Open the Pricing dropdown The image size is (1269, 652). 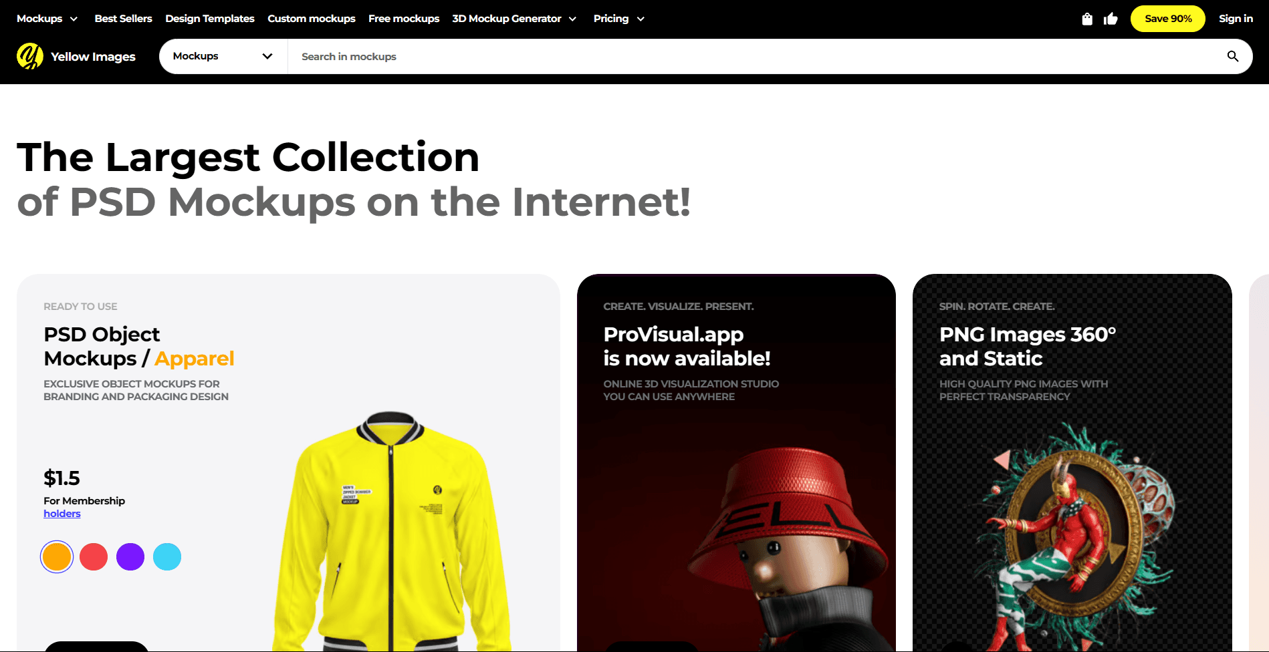pyautogui.click(x=618, y=19)
